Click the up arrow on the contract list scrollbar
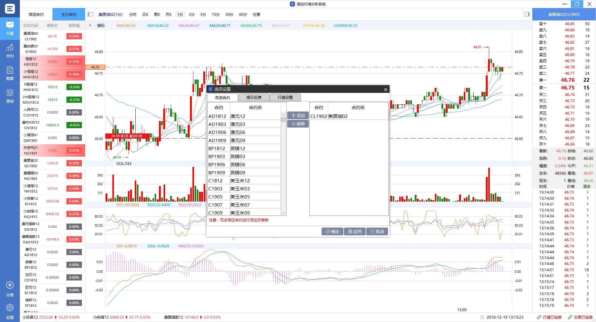Image resolution: width=596 pixels, height=322 pixels. (x=283, y=115)
